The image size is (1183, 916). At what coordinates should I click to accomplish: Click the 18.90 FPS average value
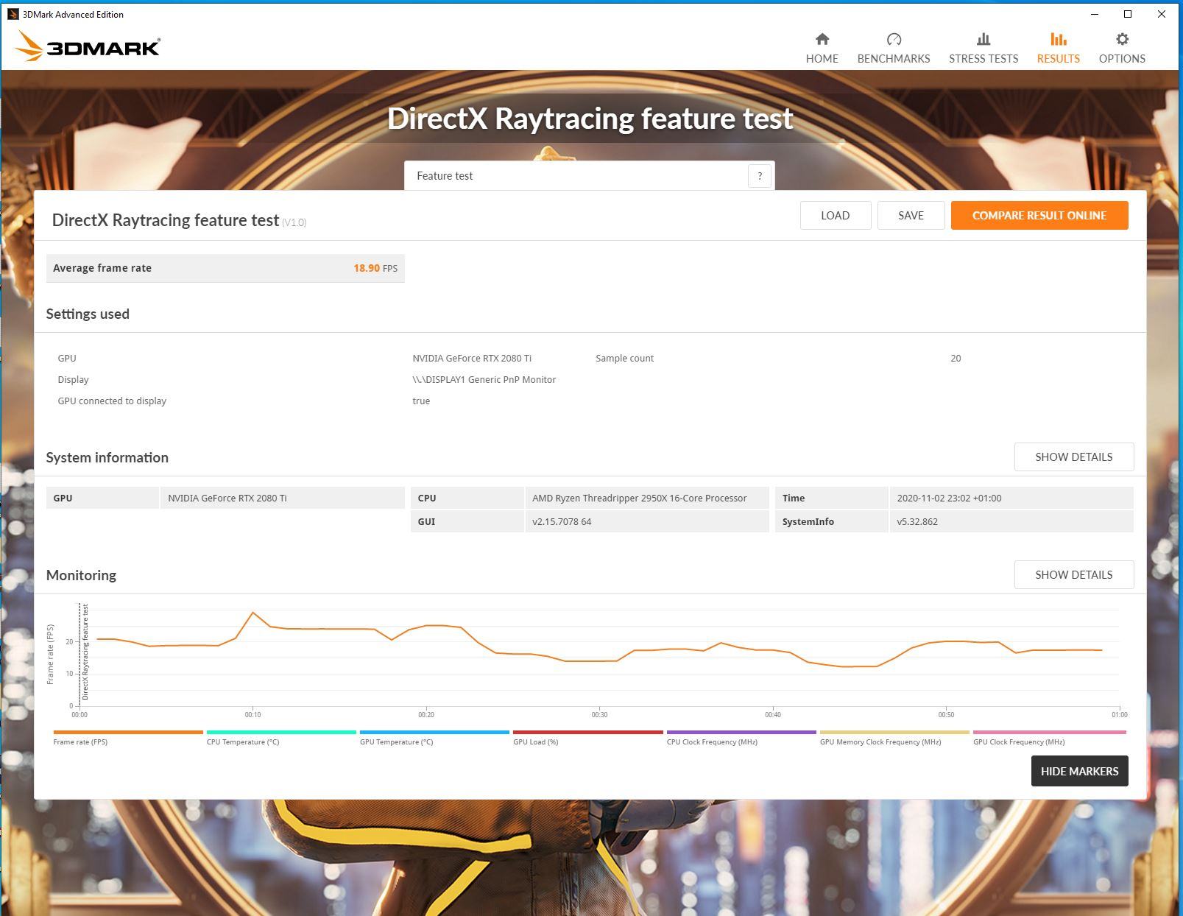[x=375, y=268]
